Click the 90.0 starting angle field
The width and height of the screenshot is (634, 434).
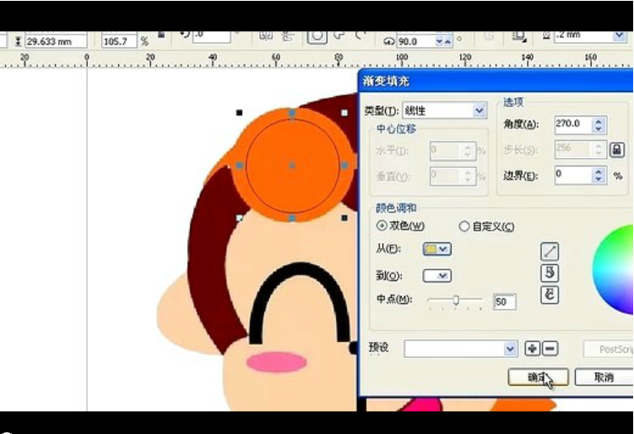415,41
